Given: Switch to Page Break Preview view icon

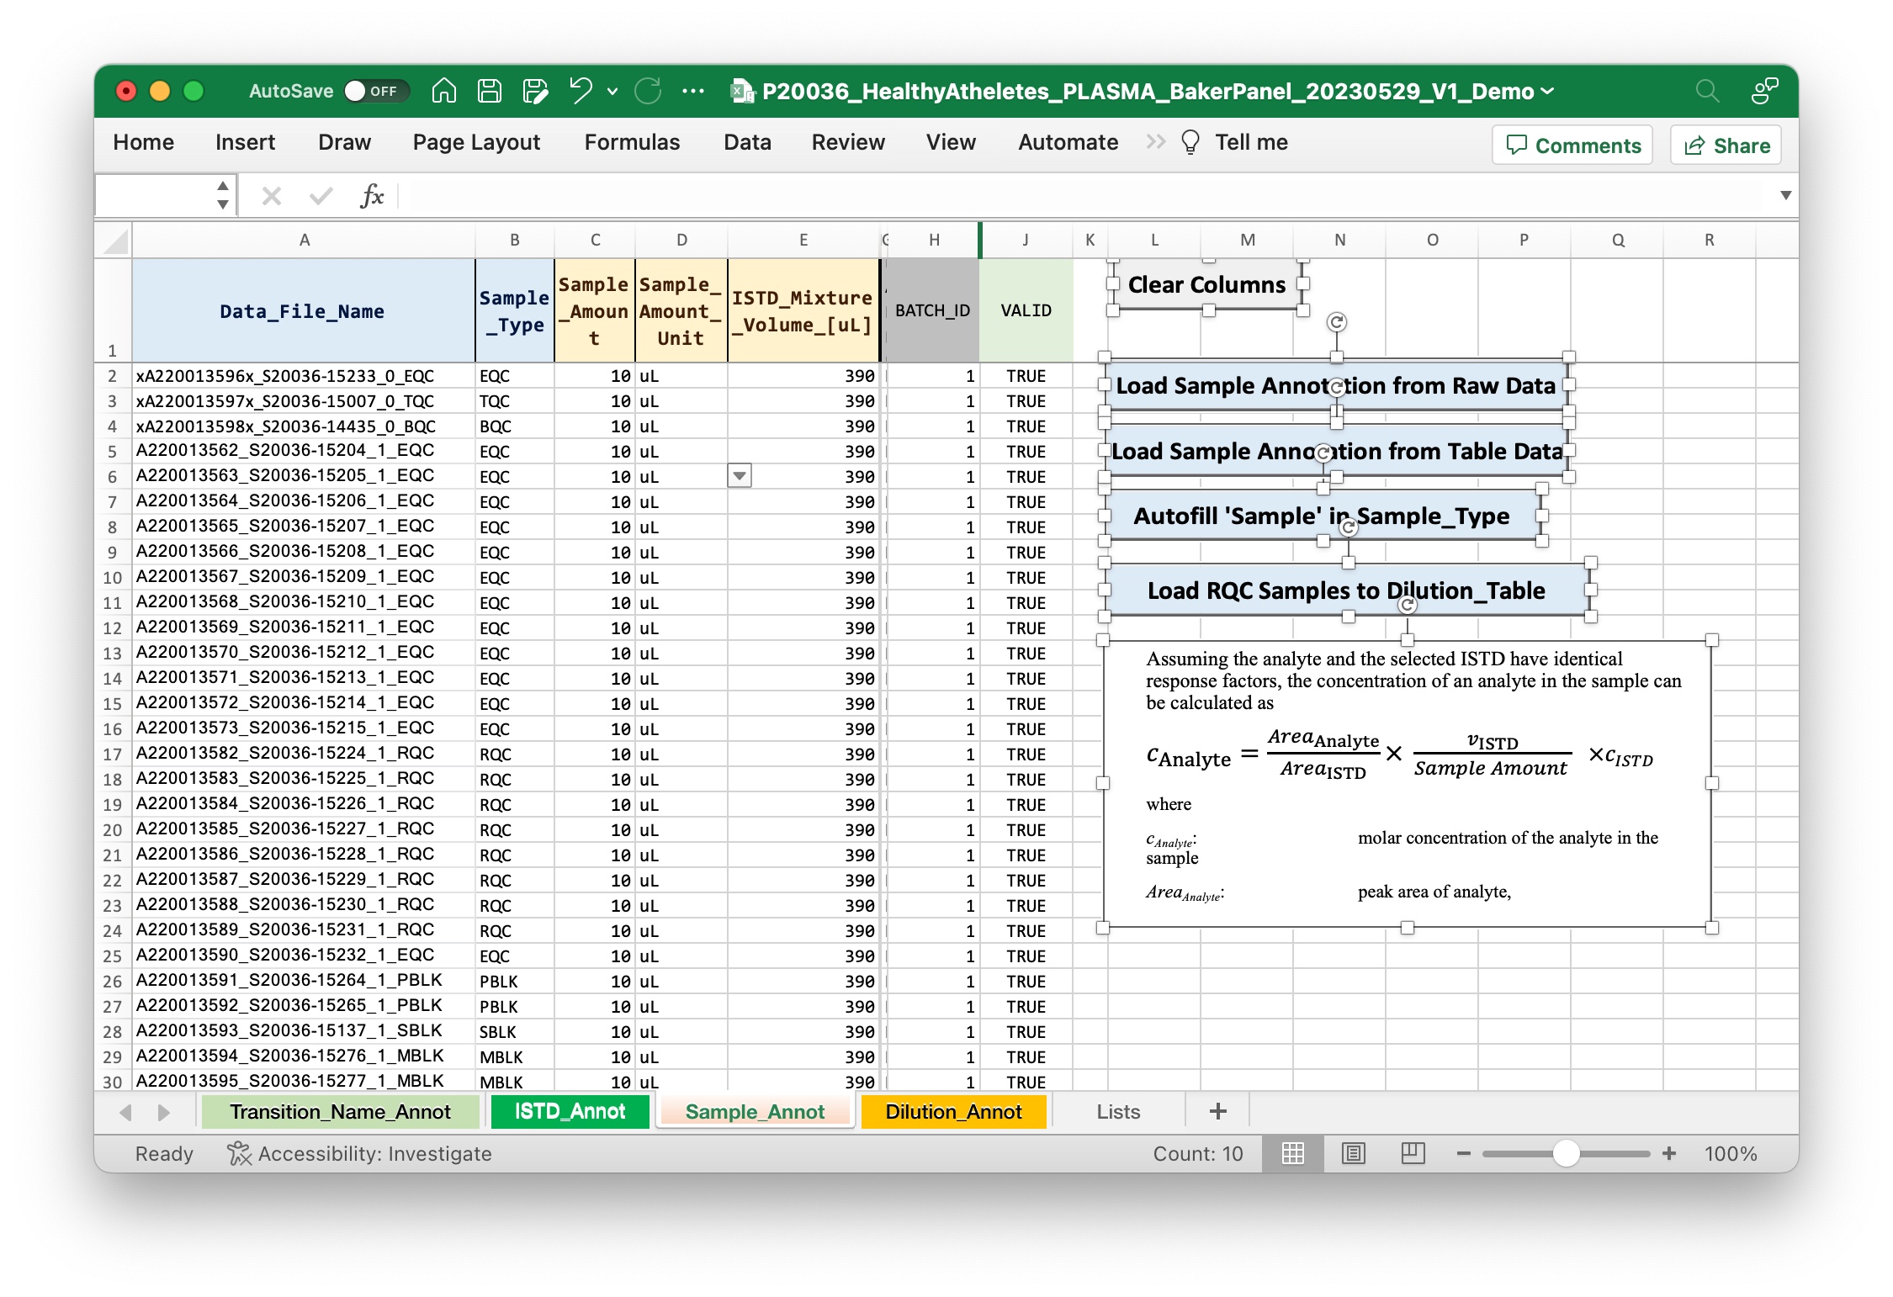Looking at the screenshot, I should (1413, 1153).
